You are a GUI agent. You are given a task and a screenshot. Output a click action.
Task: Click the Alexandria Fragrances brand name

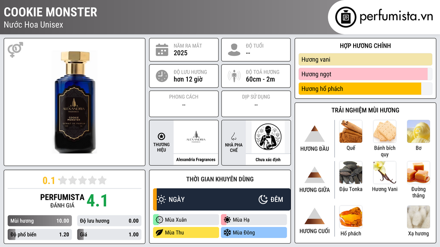196,160
